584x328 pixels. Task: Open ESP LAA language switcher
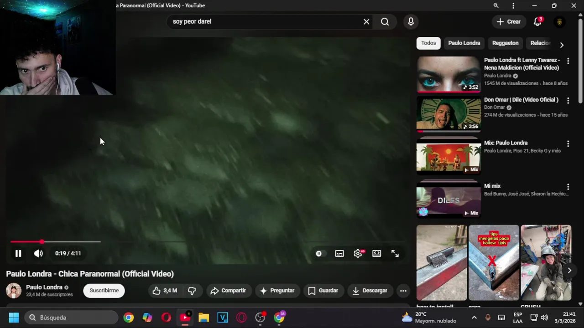coord(518,318)
